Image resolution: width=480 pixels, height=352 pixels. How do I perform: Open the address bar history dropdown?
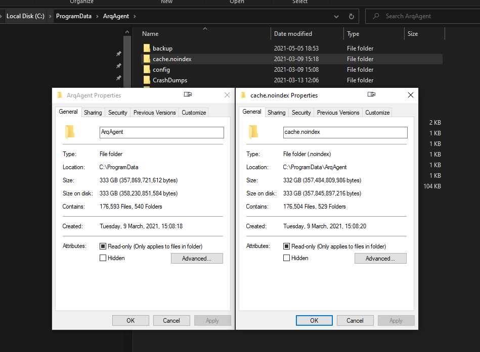click(336, 16)
